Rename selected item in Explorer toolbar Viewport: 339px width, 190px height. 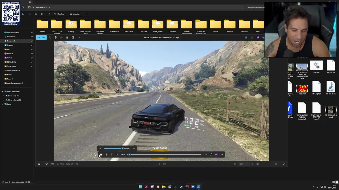tap(36, 14)
